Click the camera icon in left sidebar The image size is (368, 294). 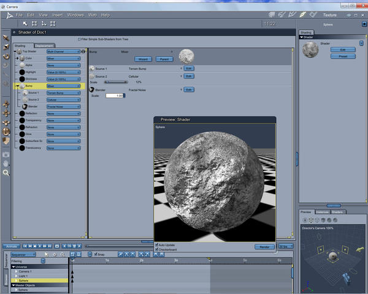coord(6,154)
